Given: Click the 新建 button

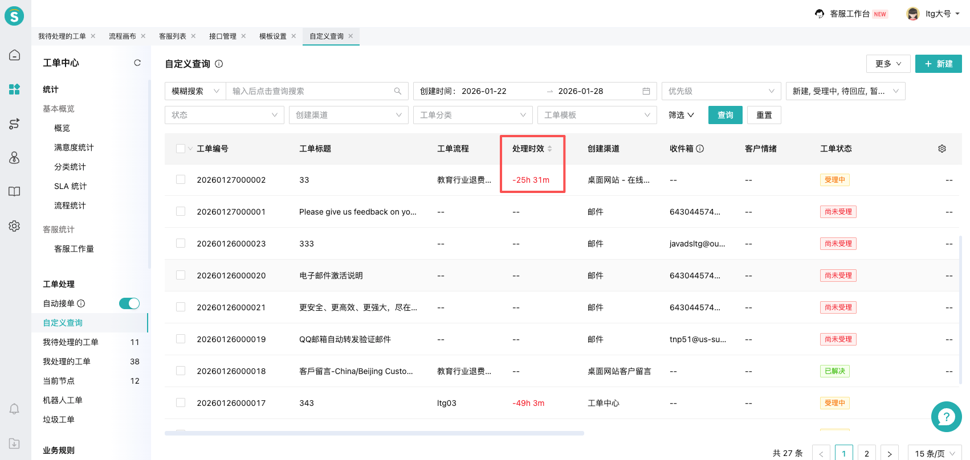Looking at the screenshot, I should [x=938, y=64].
